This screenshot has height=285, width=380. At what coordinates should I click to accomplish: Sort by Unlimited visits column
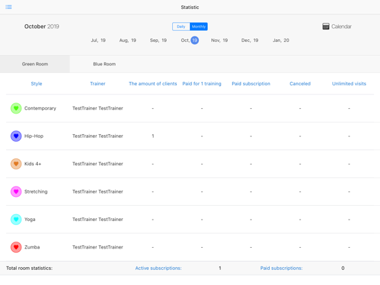pos(349,83)
